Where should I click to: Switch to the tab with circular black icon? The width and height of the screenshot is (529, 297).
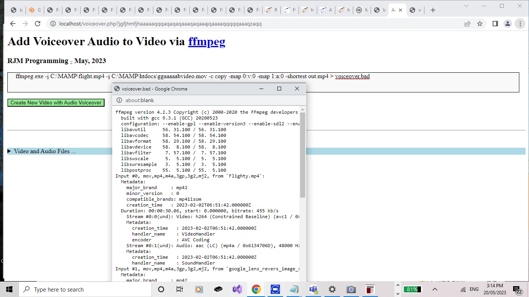pyautogui.click(x=362, y=10)
